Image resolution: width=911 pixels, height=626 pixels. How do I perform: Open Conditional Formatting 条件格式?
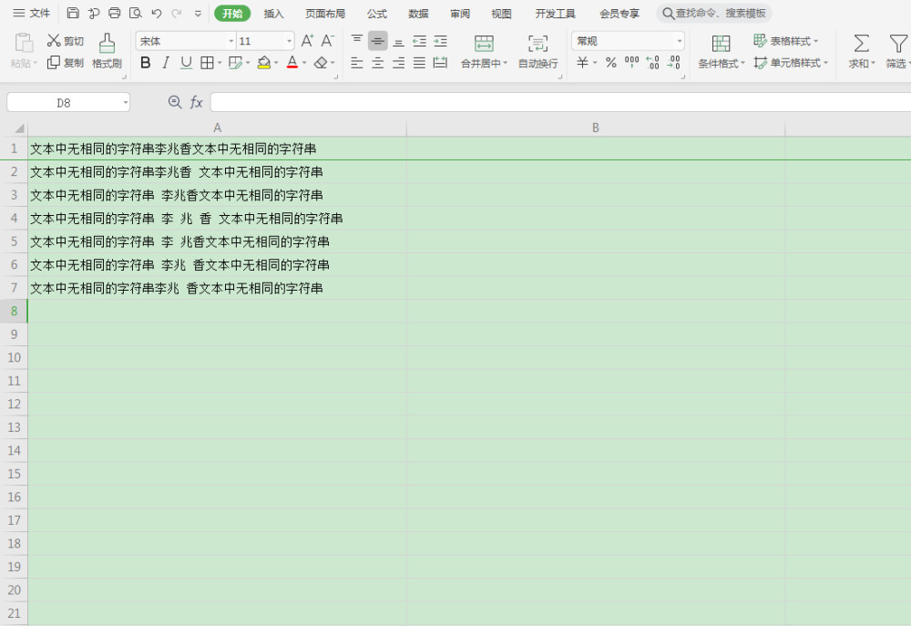[x=721, y=51]
